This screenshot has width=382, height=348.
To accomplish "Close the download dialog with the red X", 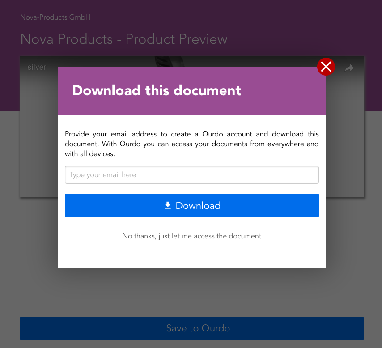I will 326,67.
